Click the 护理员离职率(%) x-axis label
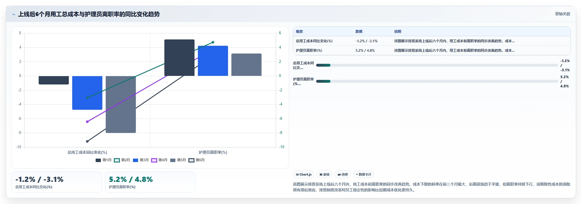Viewport: 582px width, 204px height. click(x=213, y=152)
